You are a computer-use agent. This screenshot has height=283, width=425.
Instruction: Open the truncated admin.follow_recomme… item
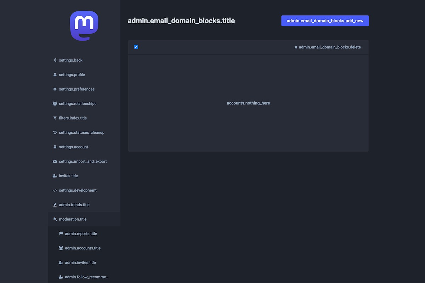click(x=86, y=277)
